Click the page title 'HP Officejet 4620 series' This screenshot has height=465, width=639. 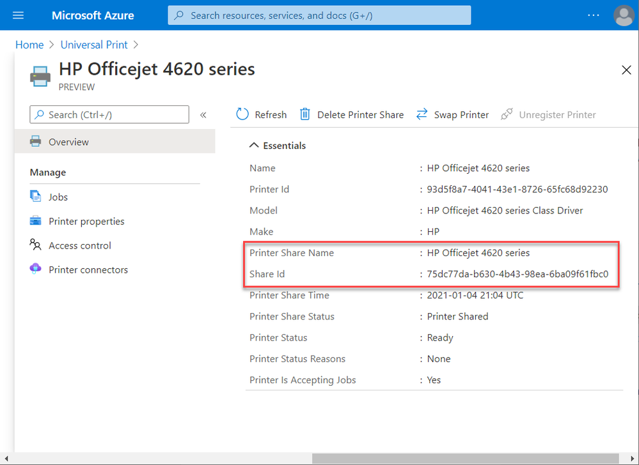(x=157, y=69)
